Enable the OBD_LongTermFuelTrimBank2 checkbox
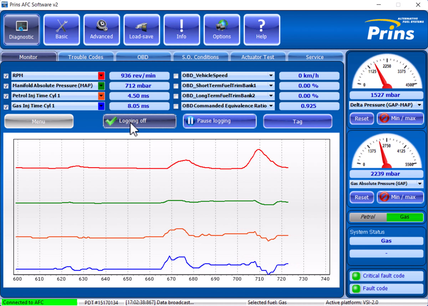The image size is (428, 306). [x=176, y=96]
